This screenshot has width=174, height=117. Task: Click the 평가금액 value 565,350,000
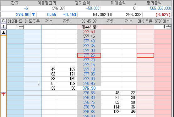[x=160, y=8]
